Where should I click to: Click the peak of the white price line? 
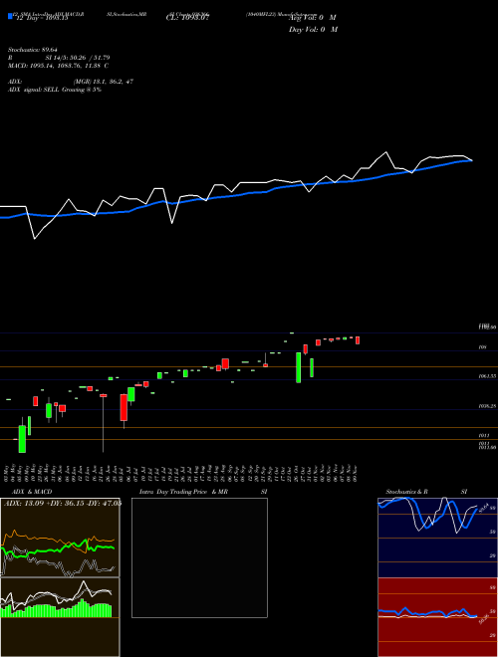click(386, 152)
